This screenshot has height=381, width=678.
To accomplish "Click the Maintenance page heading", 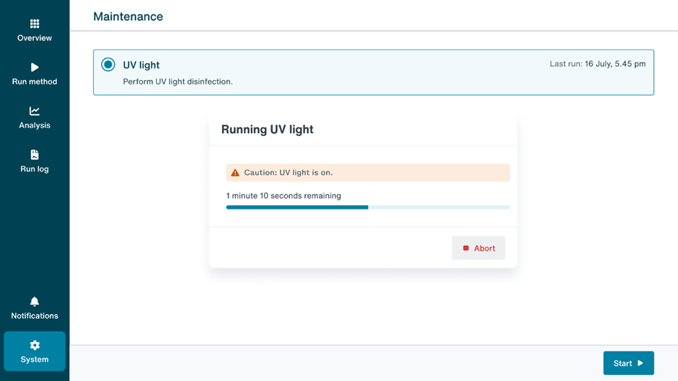I will (x=128, y=17).
